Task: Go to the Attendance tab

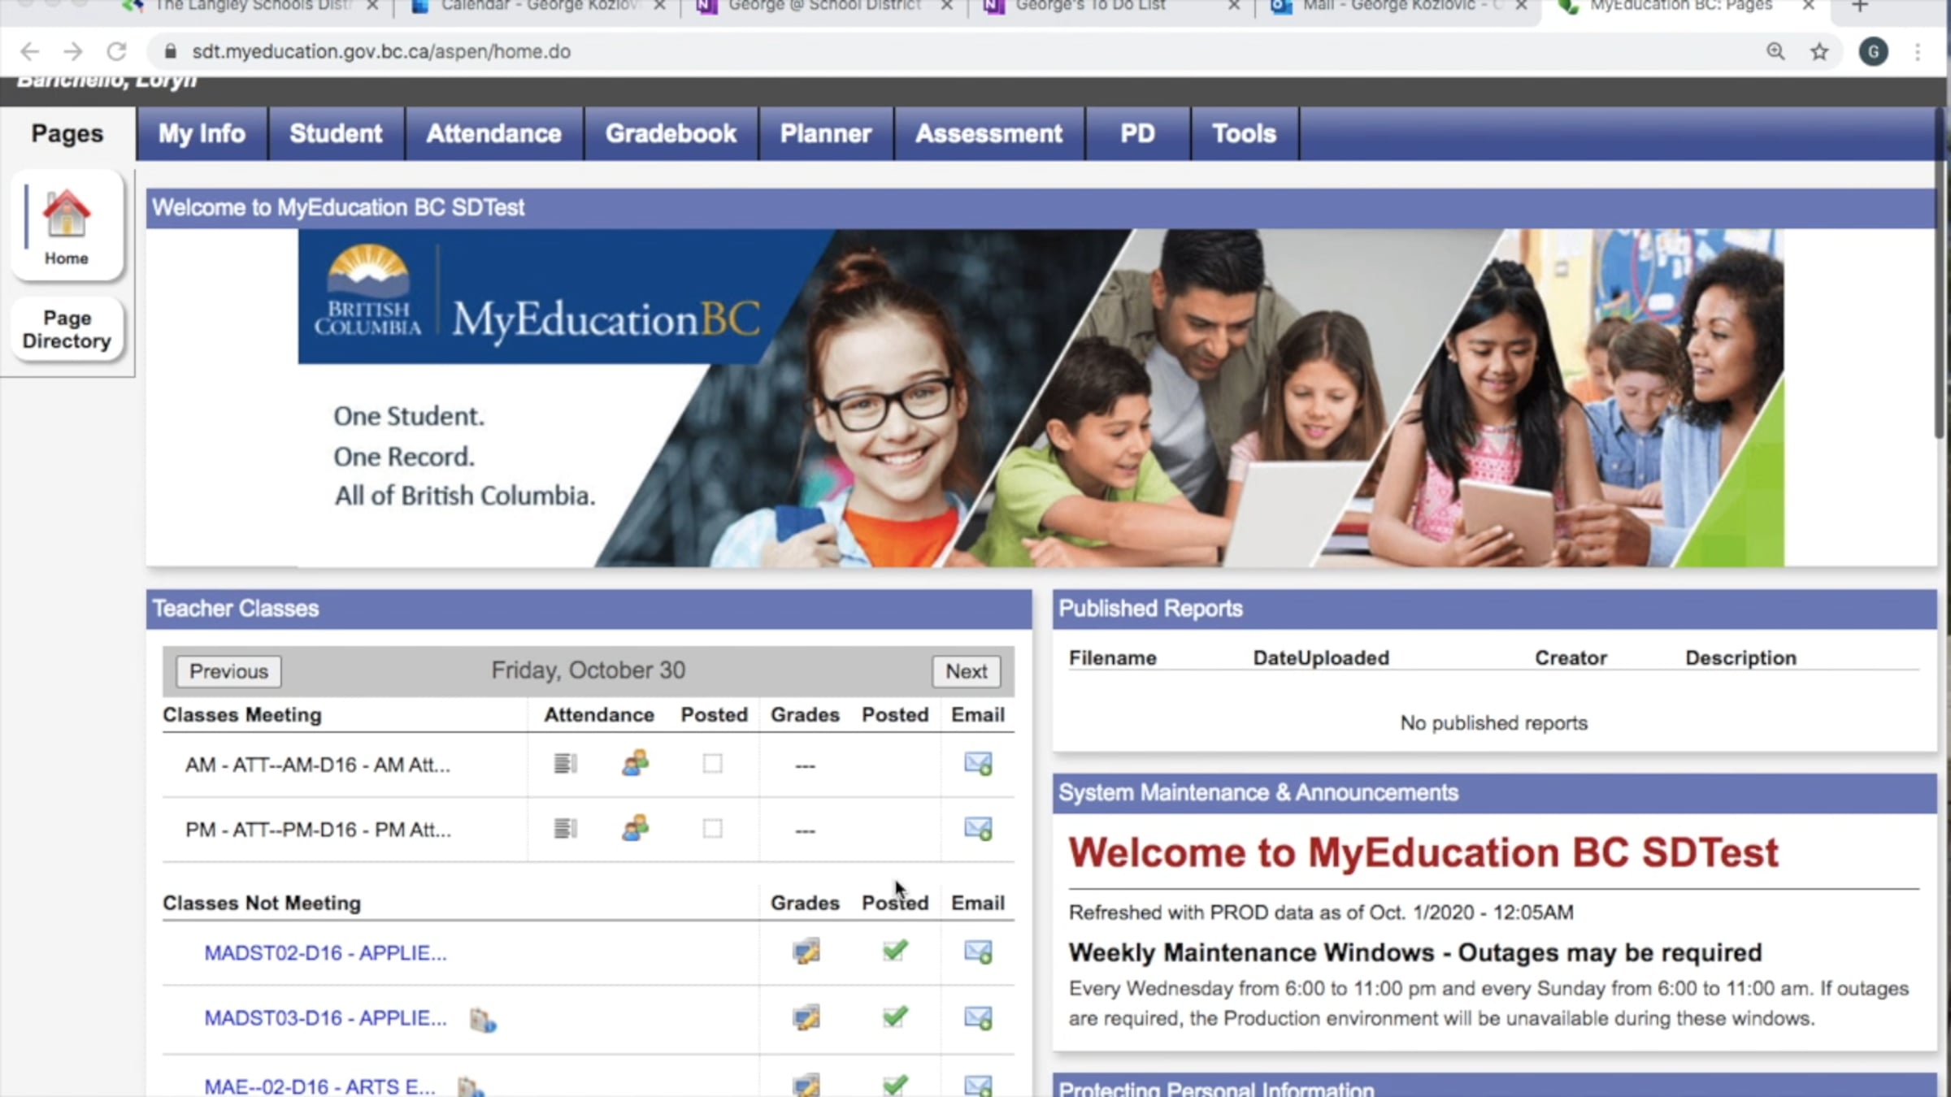Action: pos(493,133)
